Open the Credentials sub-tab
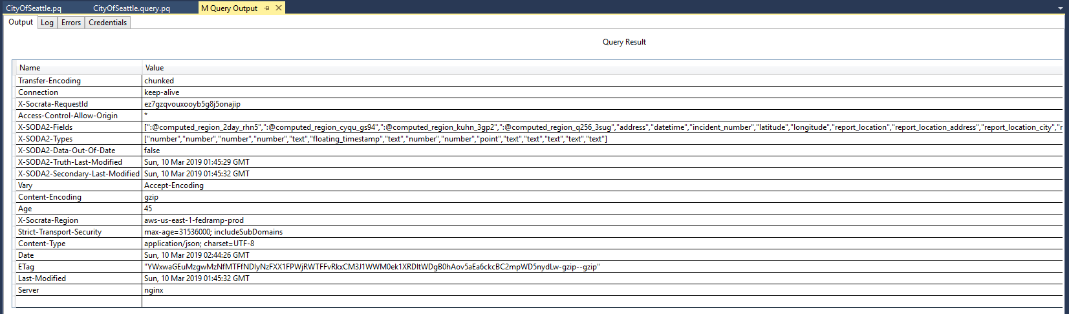The image size is (1069, 314). (x=108, y=23)
